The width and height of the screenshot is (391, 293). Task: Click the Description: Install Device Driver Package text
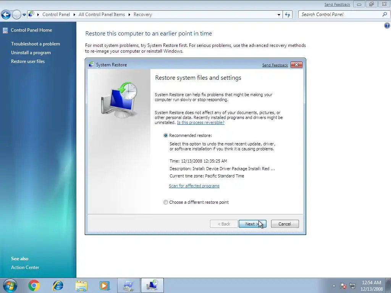[222, 169]
